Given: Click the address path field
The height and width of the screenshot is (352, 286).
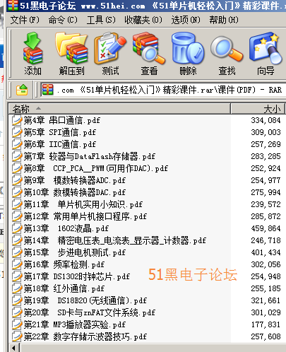Looking at the screenshot, I should 163,90.
